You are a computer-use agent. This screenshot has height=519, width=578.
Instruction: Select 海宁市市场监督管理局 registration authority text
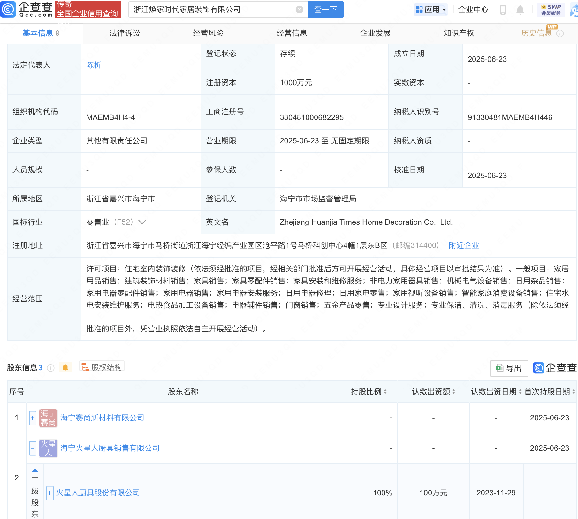(318, 199)
